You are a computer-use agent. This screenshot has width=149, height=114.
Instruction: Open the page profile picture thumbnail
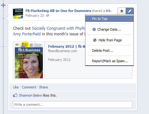18,14
